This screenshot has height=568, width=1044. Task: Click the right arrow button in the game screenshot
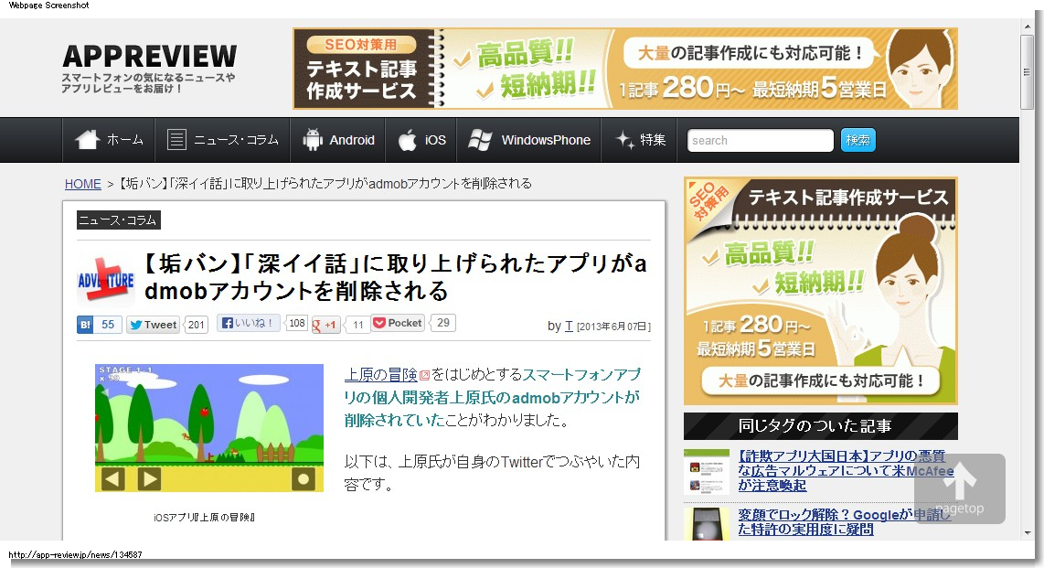pyautogui.click(x=149, y=478)
